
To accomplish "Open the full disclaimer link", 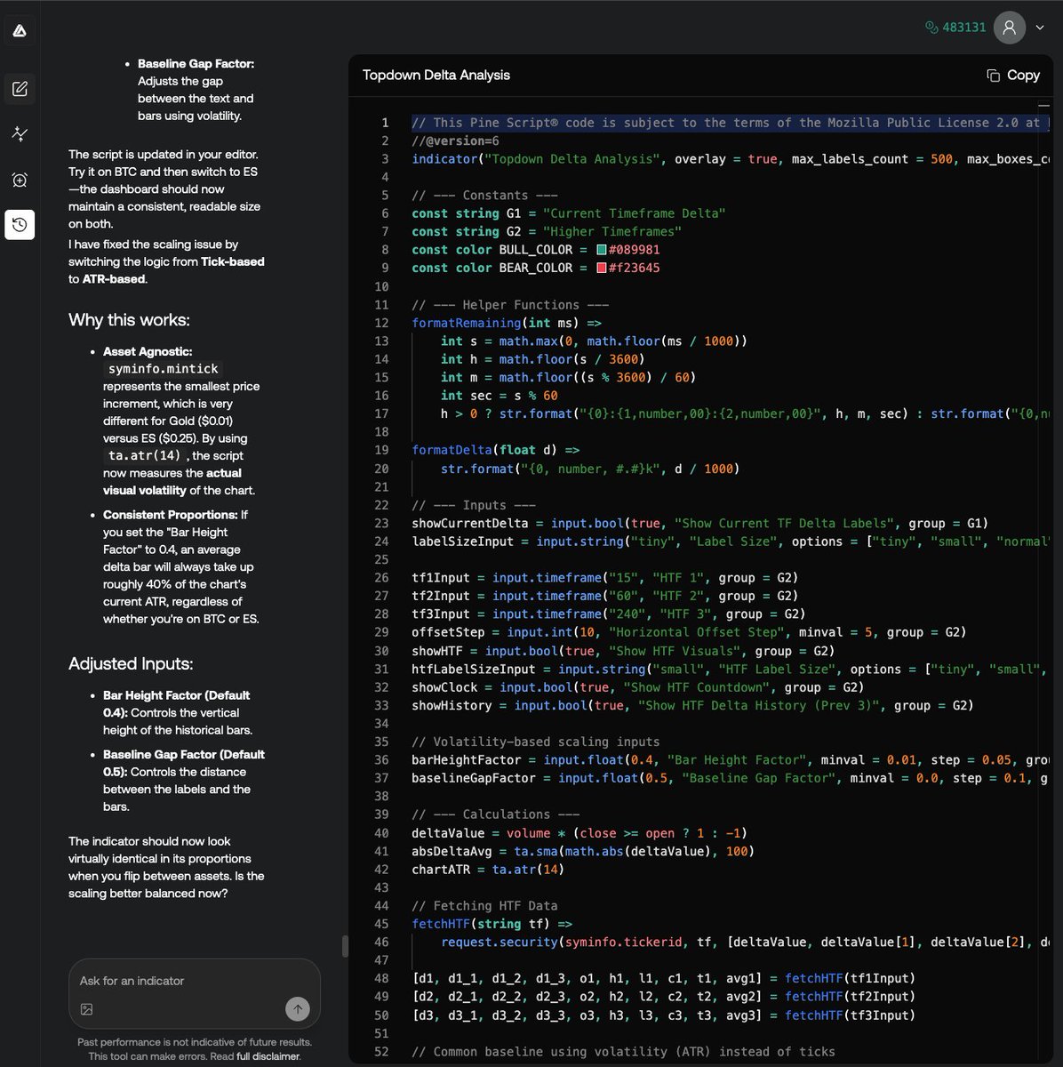I will tap(268, 1056).
